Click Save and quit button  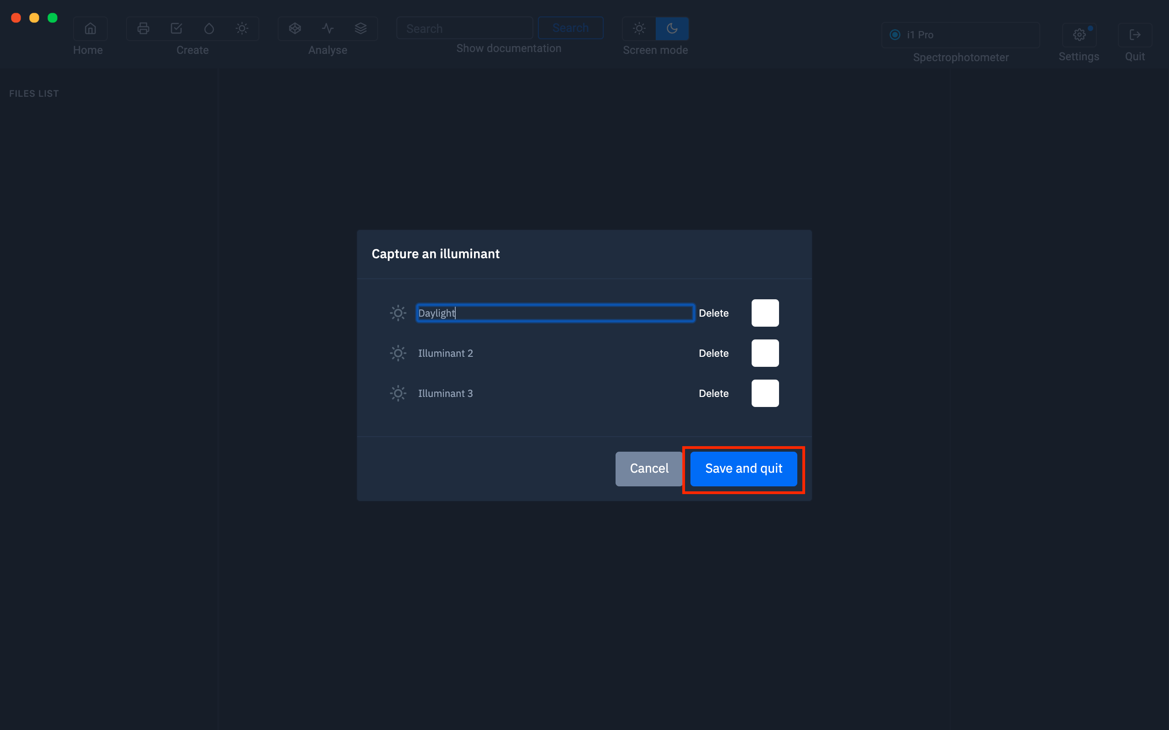click(x=743, y=468)
